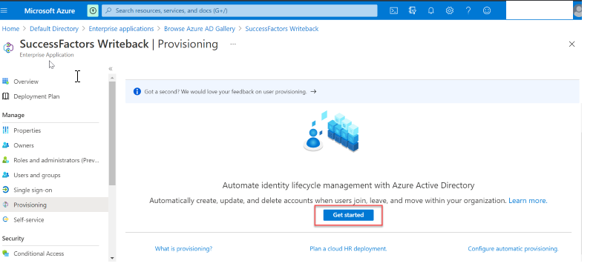Open Deployment Plan in the side menu

(x=36, y=96)
